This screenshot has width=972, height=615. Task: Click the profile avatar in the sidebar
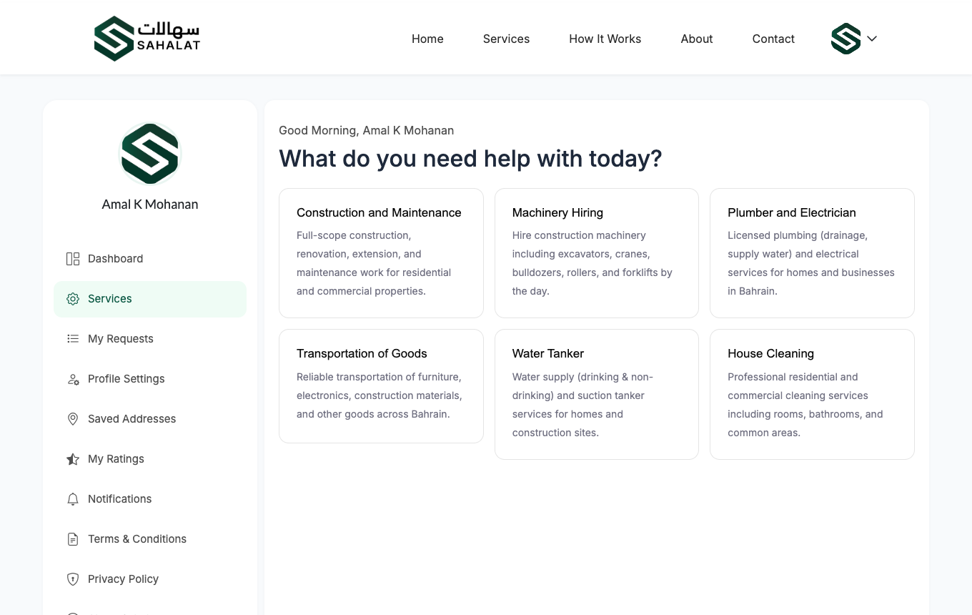(x=150, y=154)
